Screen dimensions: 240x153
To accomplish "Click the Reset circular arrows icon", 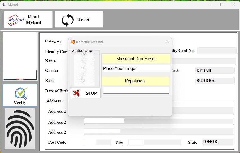I will point(68,20).
